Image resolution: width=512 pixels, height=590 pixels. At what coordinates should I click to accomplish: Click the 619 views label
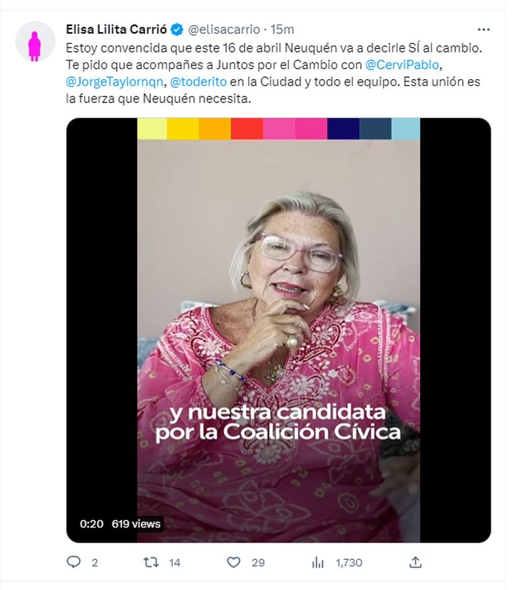pos(136,523)
